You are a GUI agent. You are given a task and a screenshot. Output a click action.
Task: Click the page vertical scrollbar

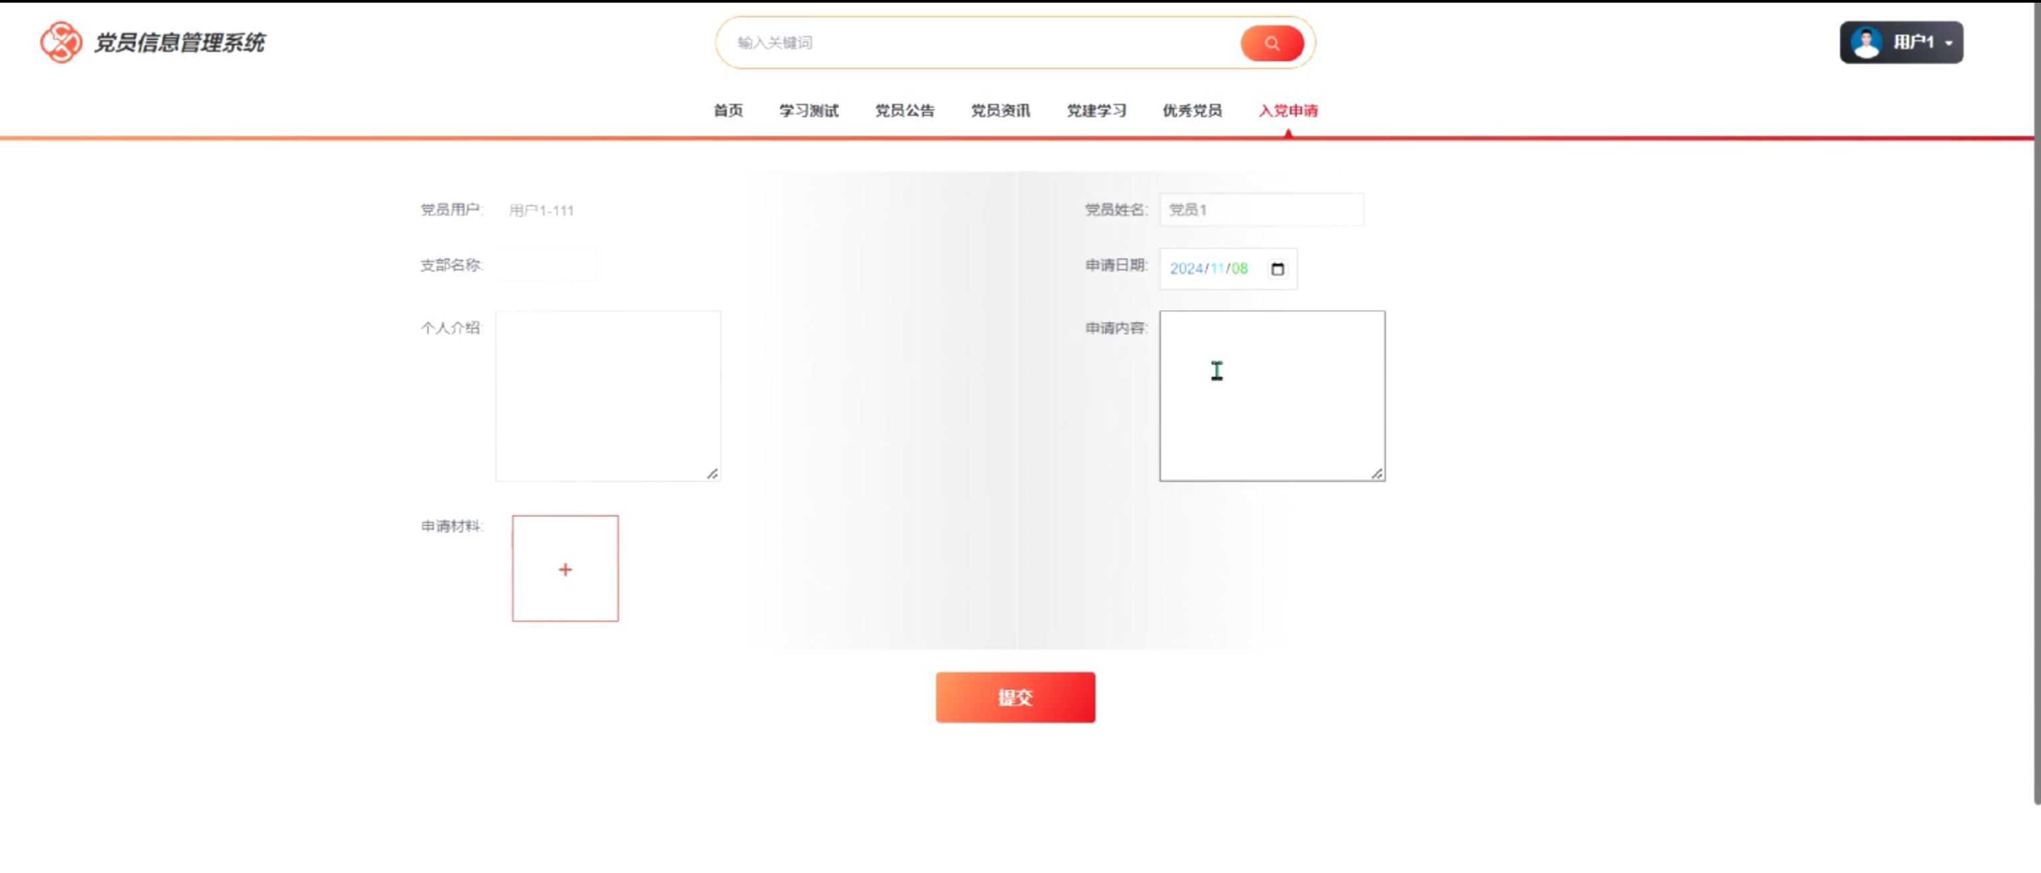[2036, 396]
